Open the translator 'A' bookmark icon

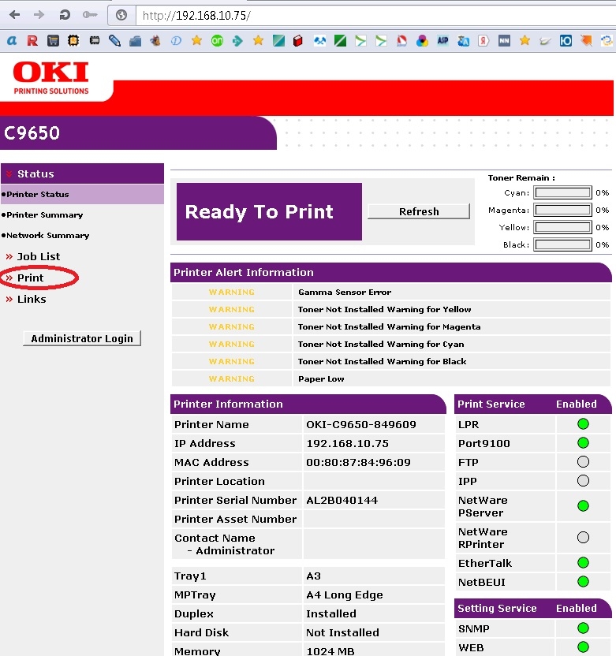[x=463, y=40]
